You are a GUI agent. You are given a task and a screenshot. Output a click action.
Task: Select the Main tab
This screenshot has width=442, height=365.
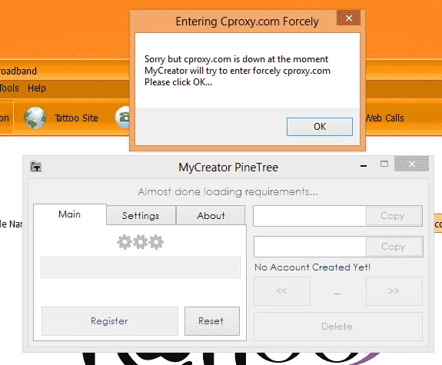pyautogui.click(x=70, y=214)
